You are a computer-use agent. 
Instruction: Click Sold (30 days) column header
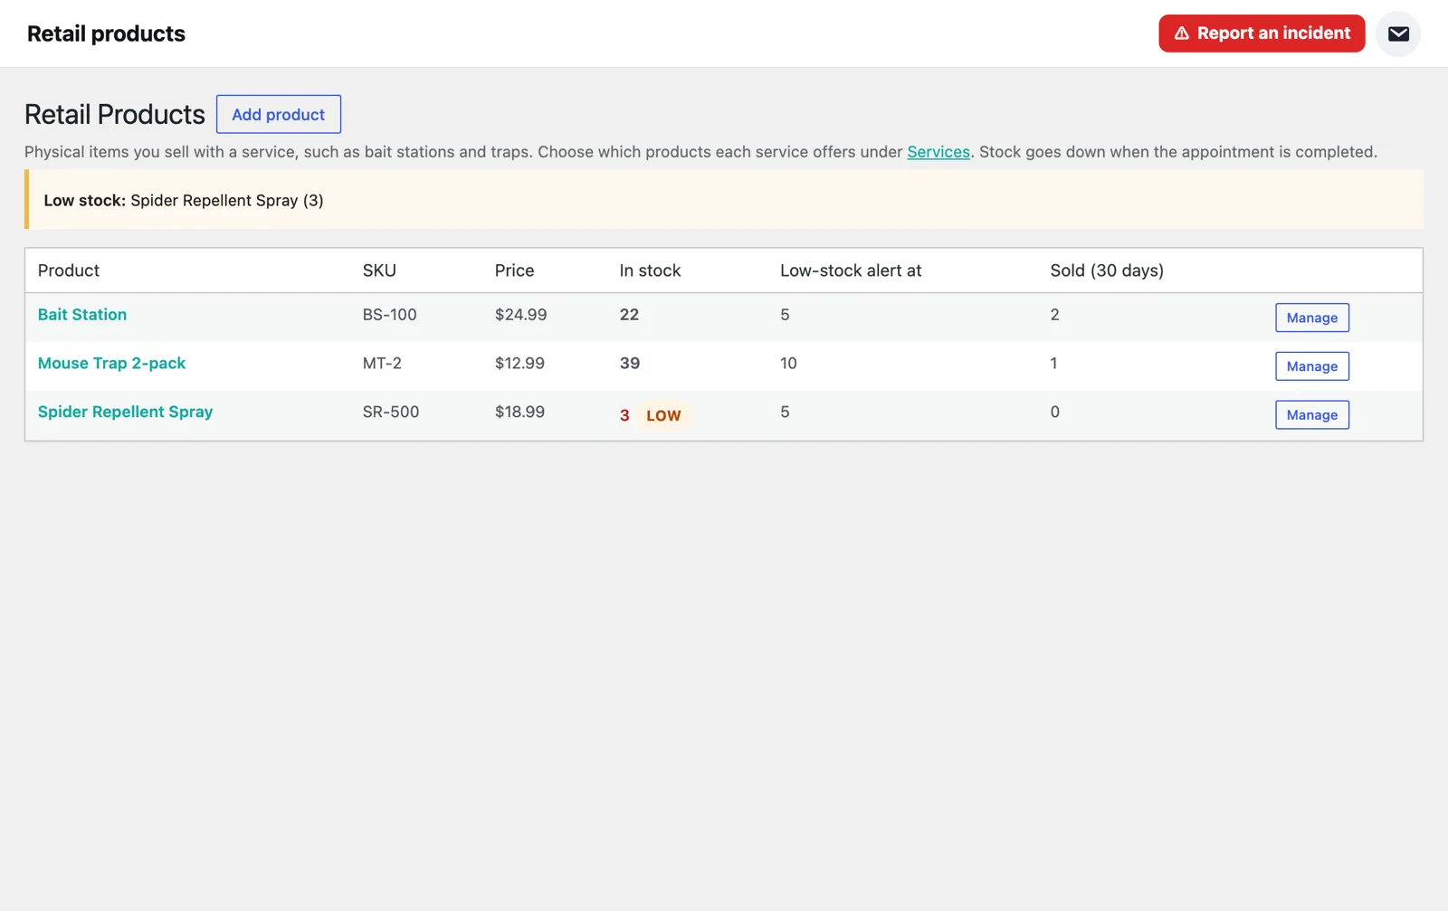[x=1107, y=270]
